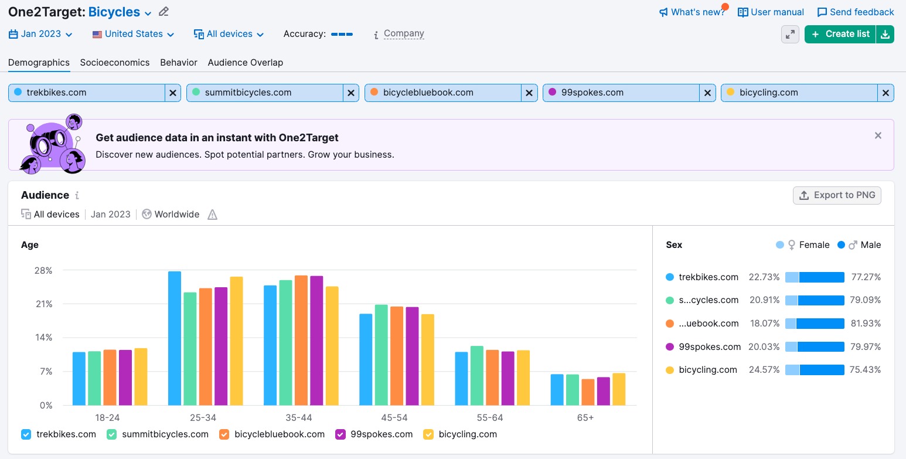The image size is (906, 459).
Task: Click the female symbol in Sex legend
Action: click(x=792, y=245)
